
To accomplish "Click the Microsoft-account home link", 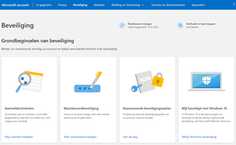I will (x=15, y=5).
